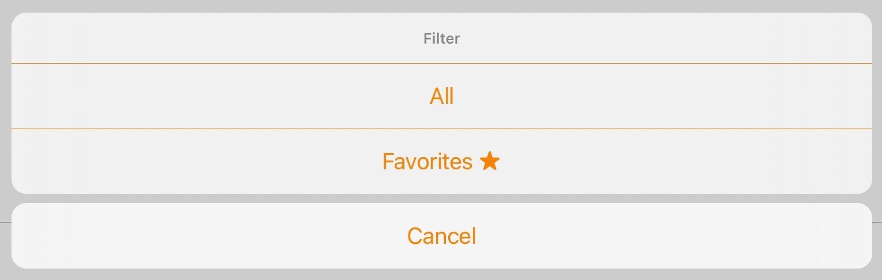Hit Cancel to keep current filter

point(441,236)
